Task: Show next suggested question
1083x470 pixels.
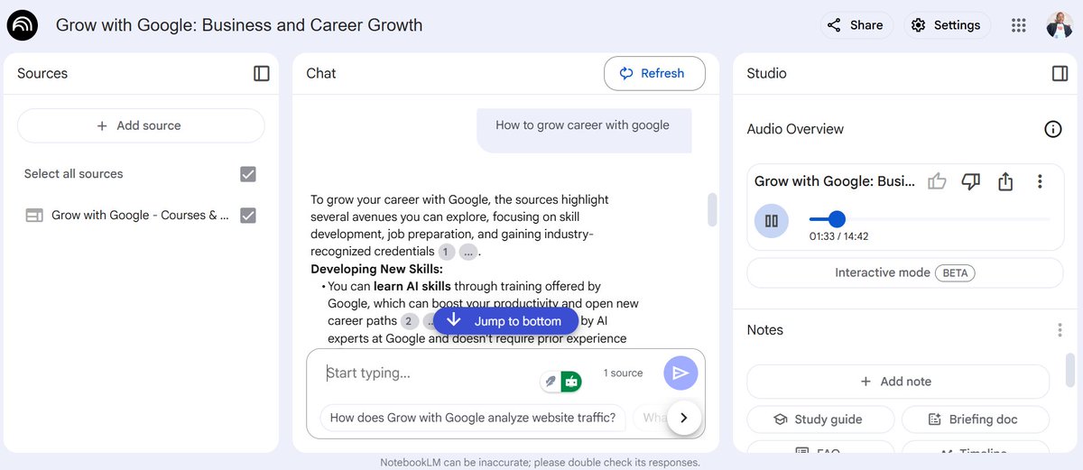Action: (684, 418)
